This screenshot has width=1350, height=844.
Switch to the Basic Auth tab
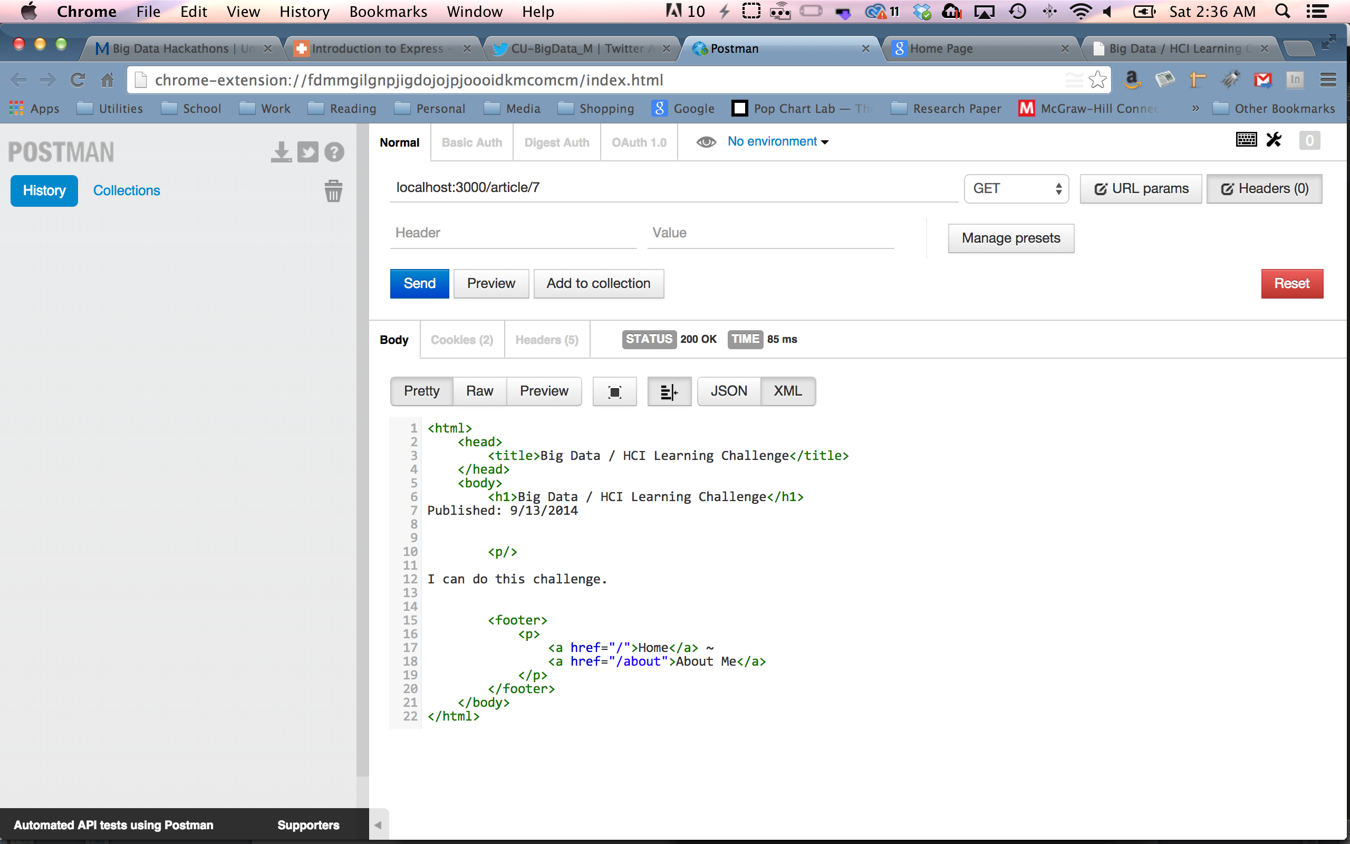click(x=472, y=142)
